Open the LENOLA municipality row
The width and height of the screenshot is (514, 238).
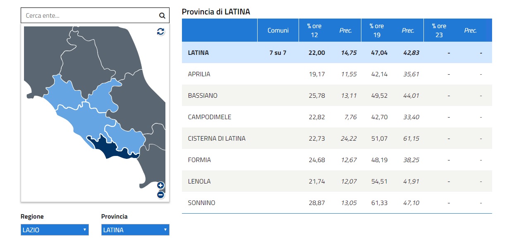pos(199,181)
